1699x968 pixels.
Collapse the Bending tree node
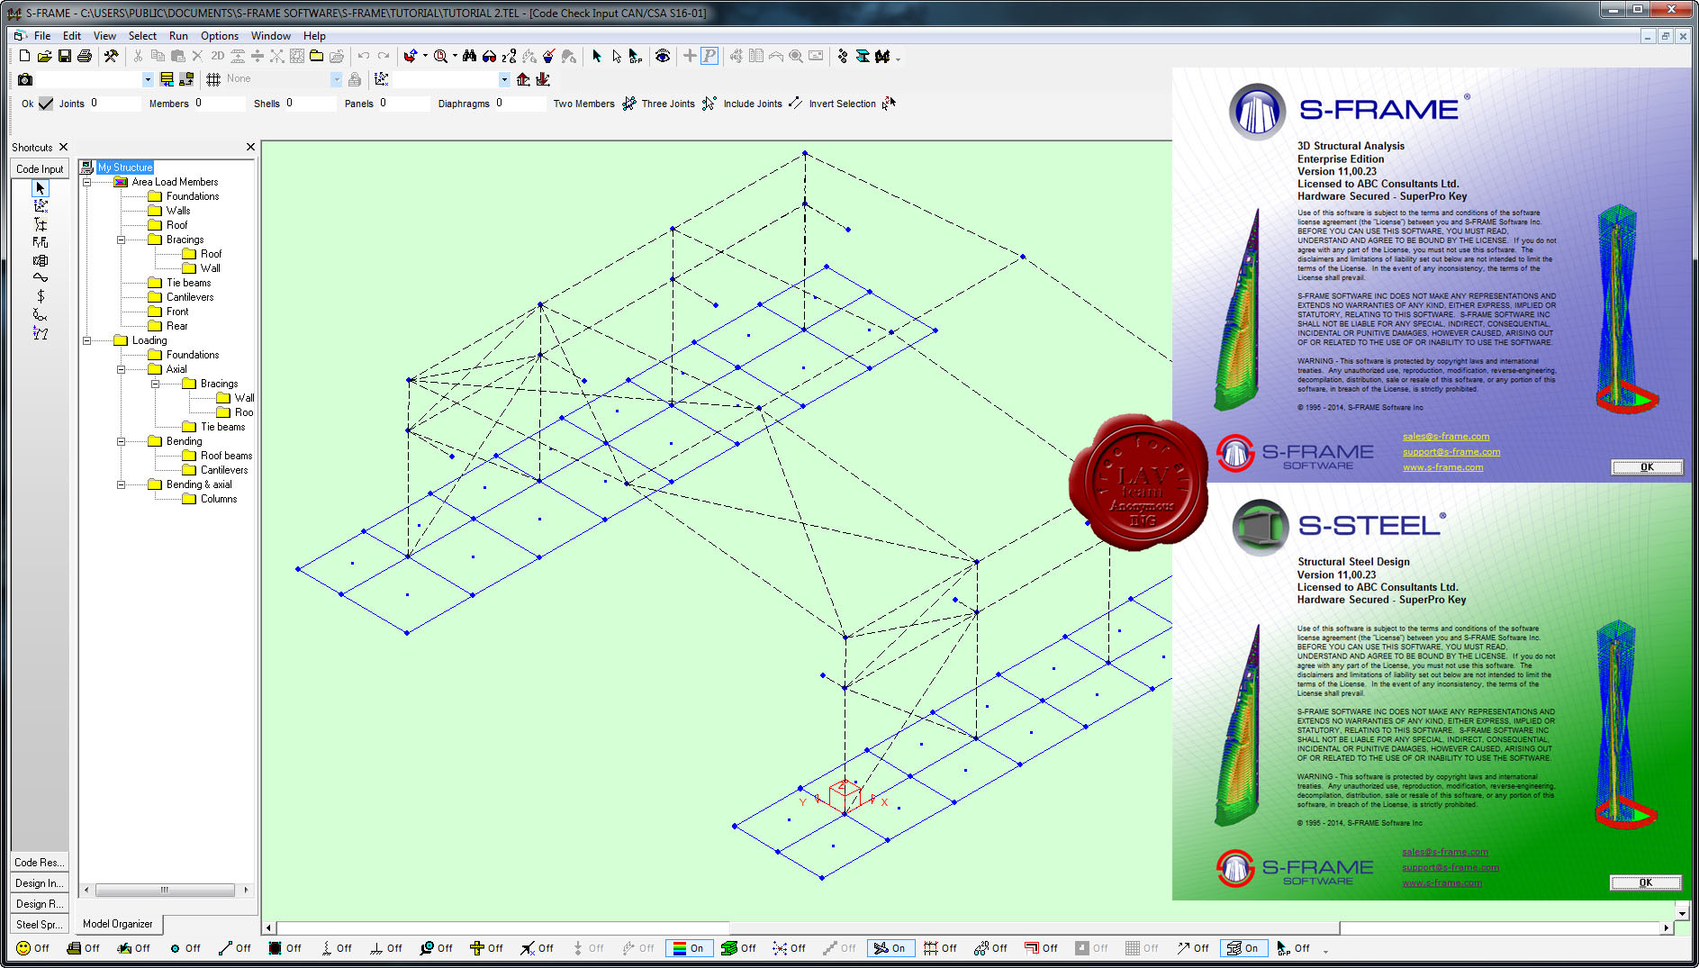click(122, 441)
